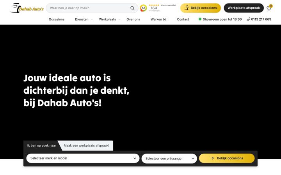
Task: Click the phone icon beside 0113 217 669
Action: (248, 19)
